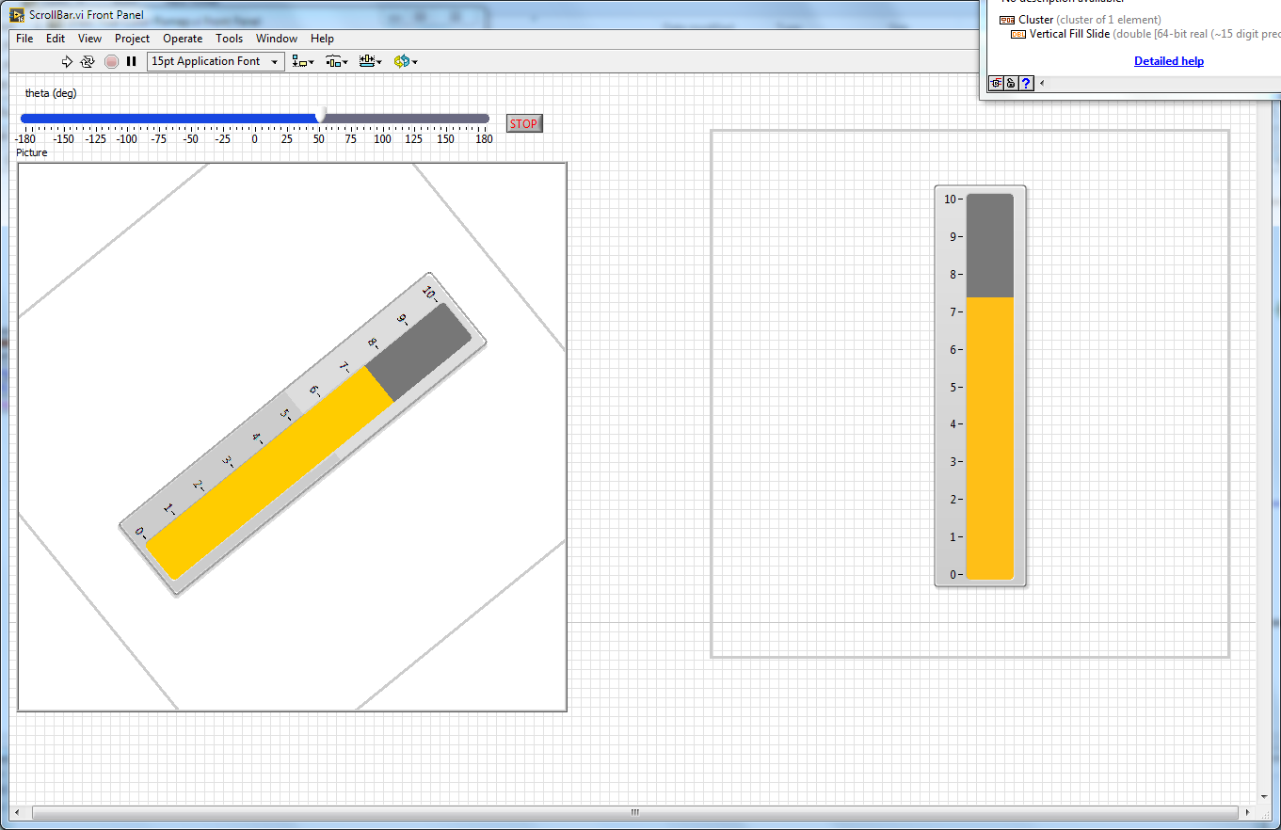
Task: Click the theta slider grey unfilled track
Action: (407, 119)
